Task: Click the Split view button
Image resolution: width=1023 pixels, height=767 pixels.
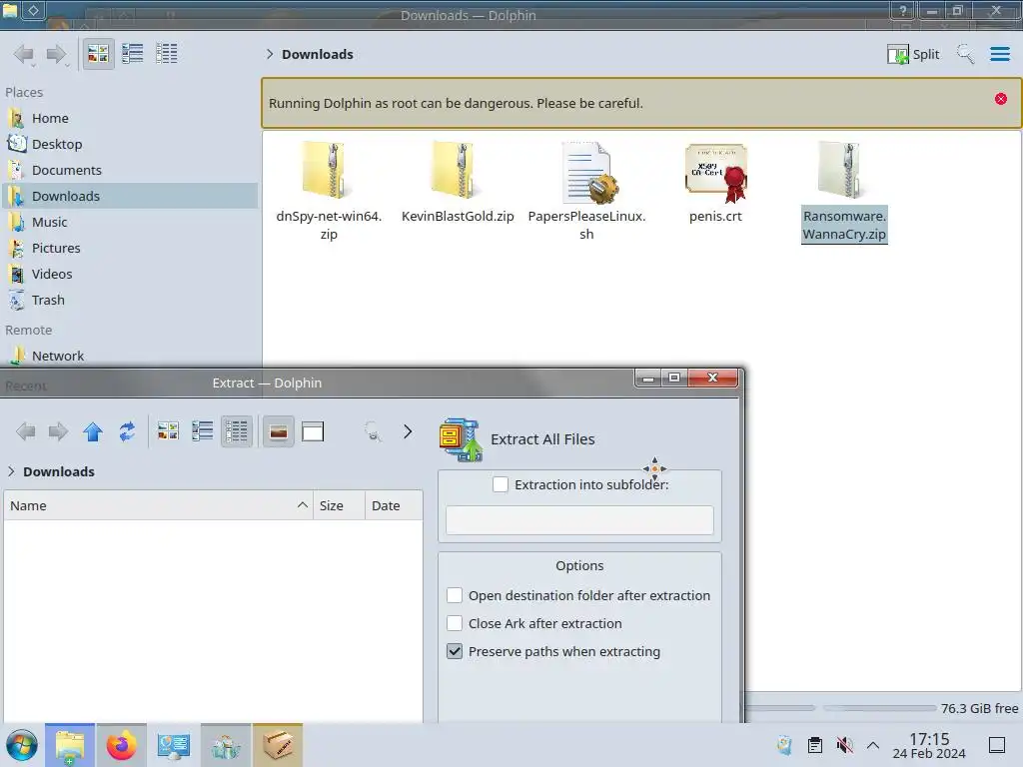Action: pos(913,54)
